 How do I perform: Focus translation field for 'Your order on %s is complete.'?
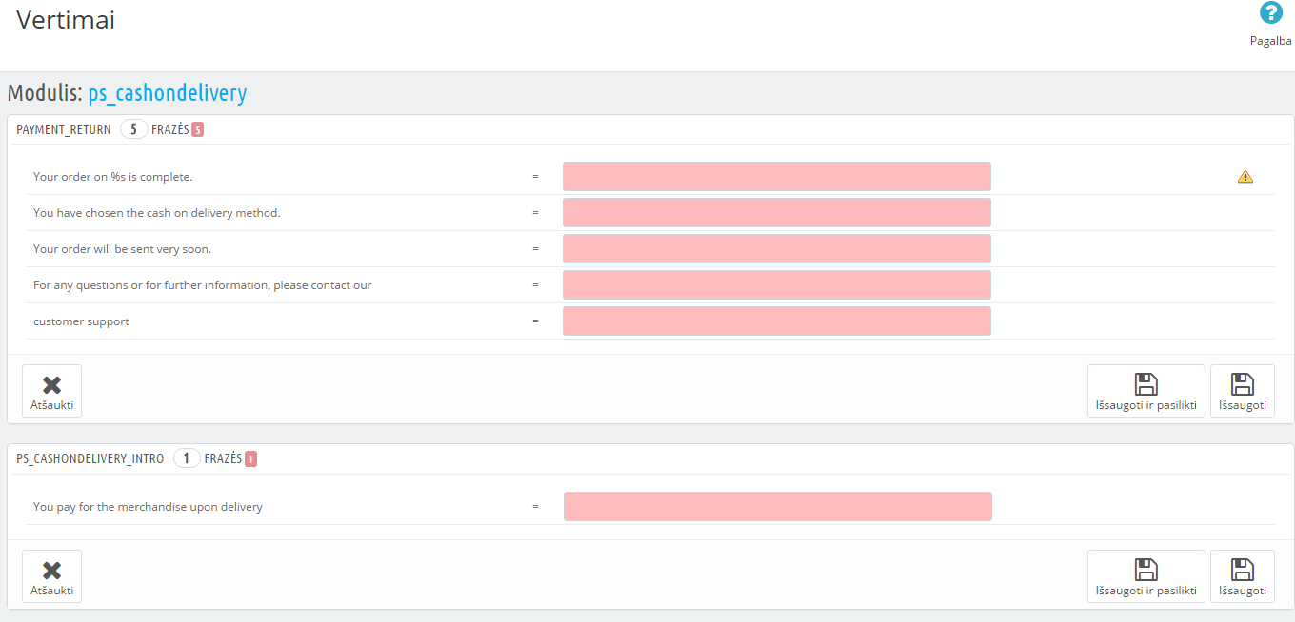pyautogui.click(x=777, y=177)
